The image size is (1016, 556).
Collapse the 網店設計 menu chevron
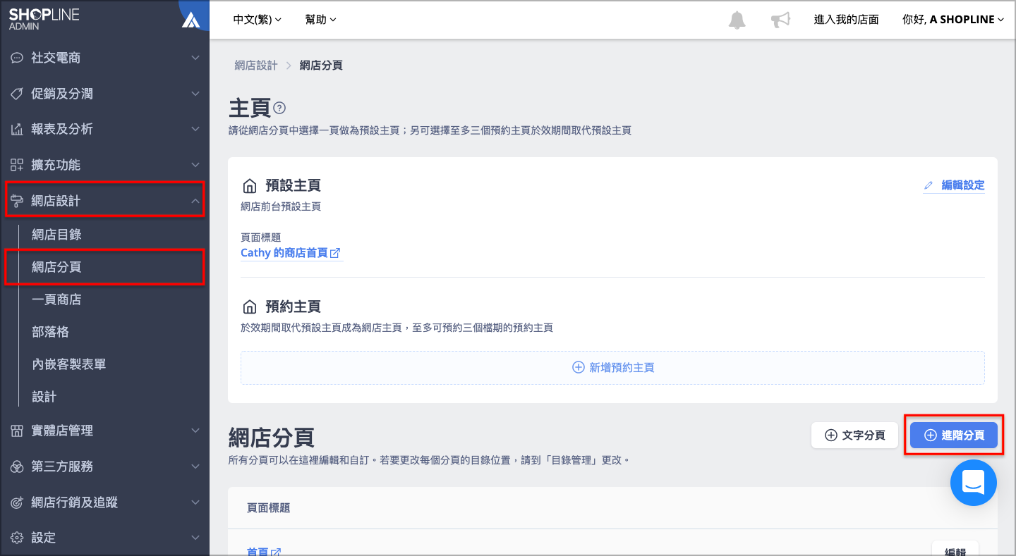pos(195,201)
